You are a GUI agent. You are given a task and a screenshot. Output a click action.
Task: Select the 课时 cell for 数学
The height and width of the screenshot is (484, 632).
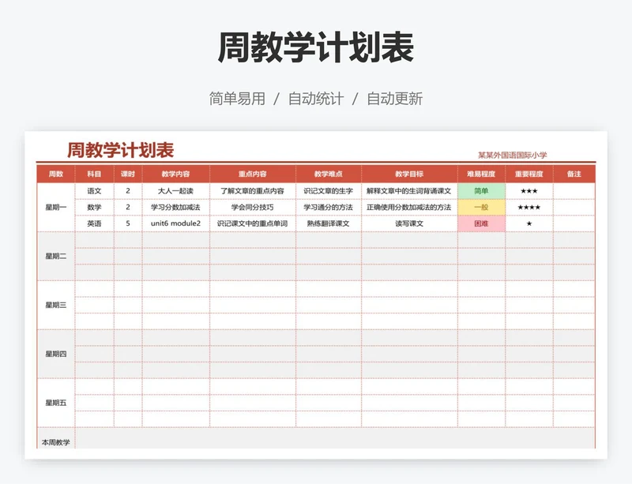click(x=128, y=207)
